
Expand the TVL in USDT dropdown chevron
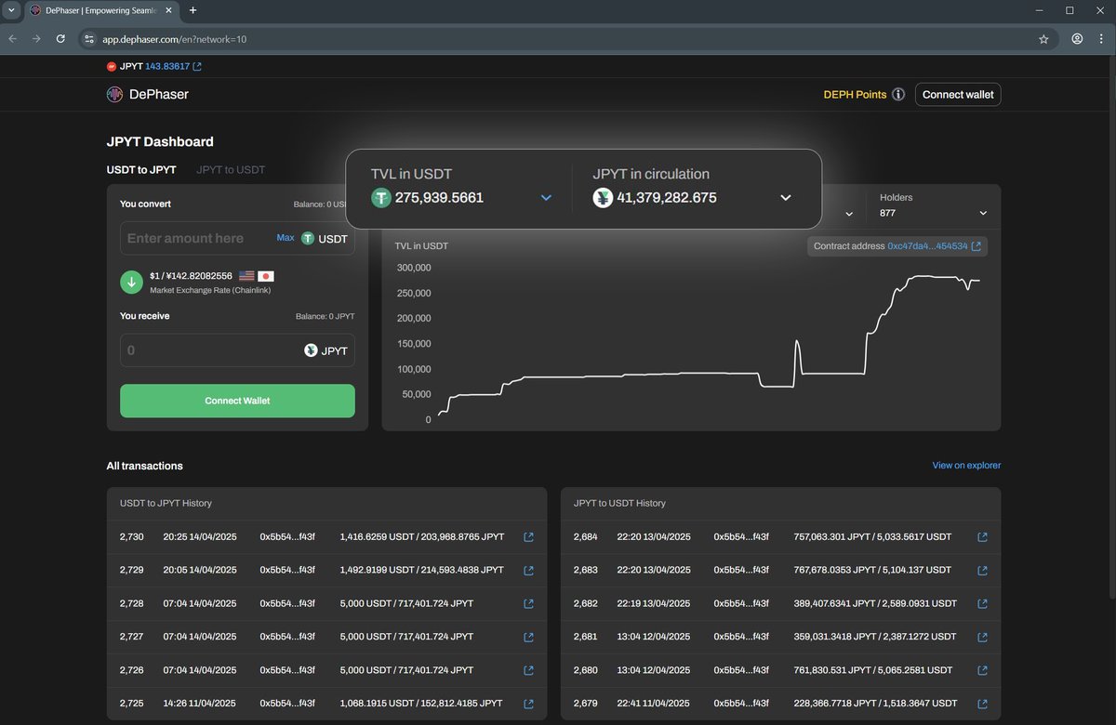point(546,198)
